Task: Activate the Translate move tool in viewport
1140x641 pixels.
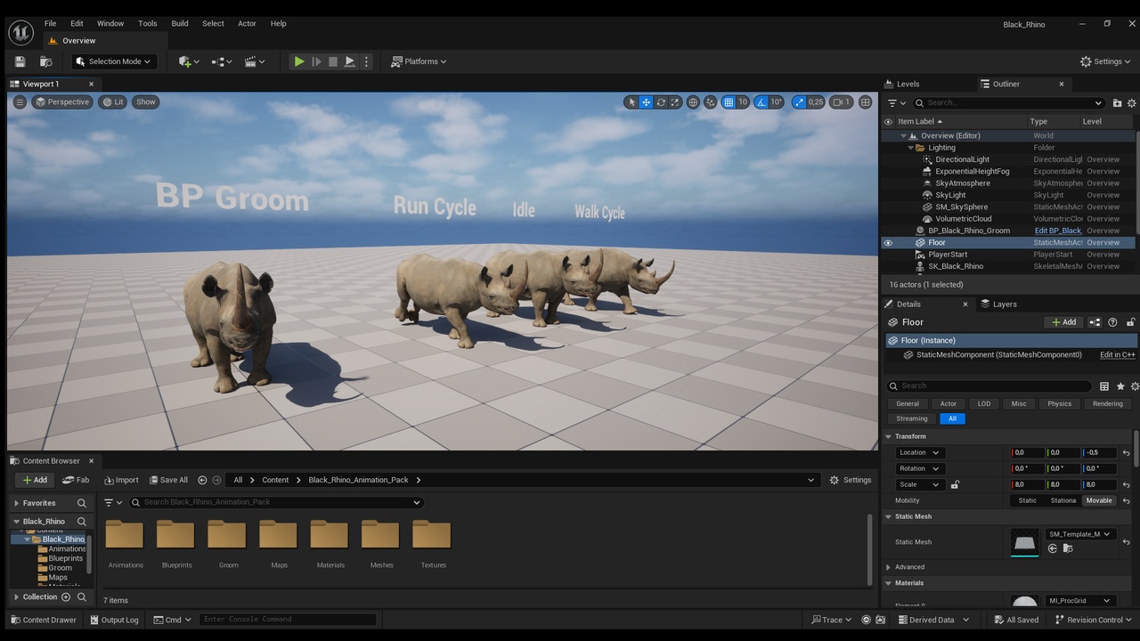Action: pos(647,102)
